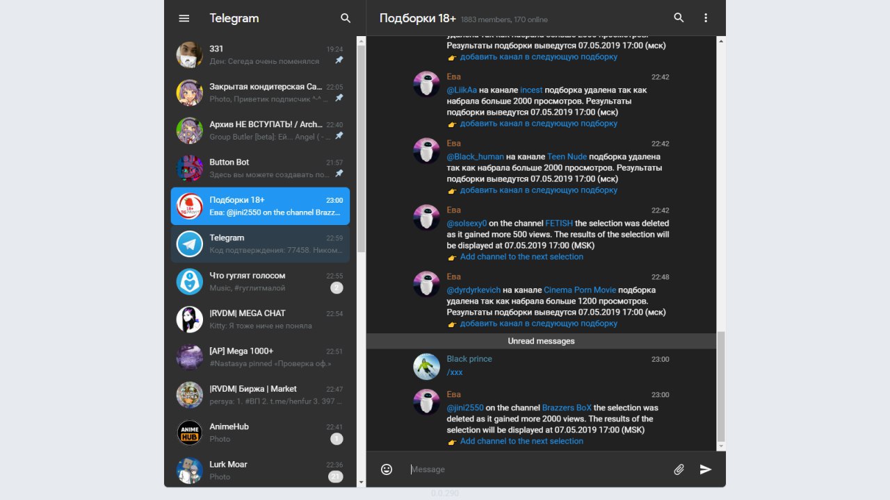Click Add channel link under FETISH message
This screenshot has height=500, width=890.
[521, 257]
